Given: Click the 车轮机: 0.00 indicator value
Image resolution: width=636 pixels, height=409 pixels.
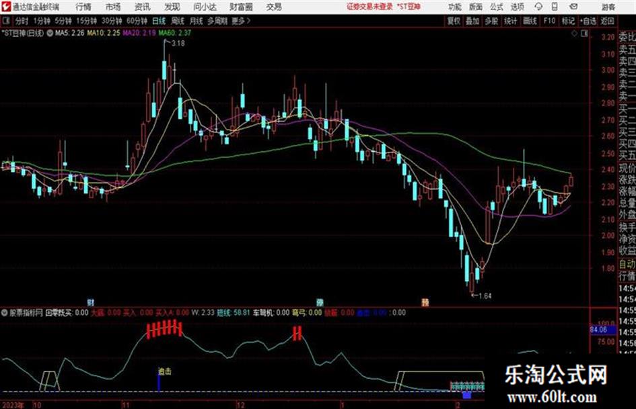Looking at the screenshot, I should [x=271, y=313].
